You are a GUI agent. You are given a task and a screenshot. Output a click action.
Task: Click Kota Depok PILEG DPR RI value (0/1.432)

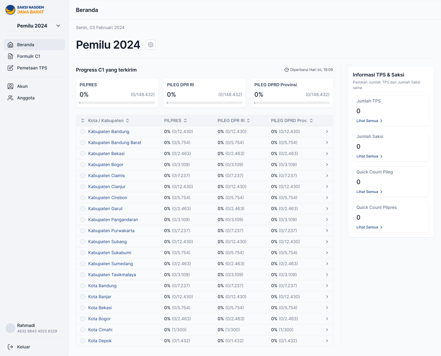234,341
